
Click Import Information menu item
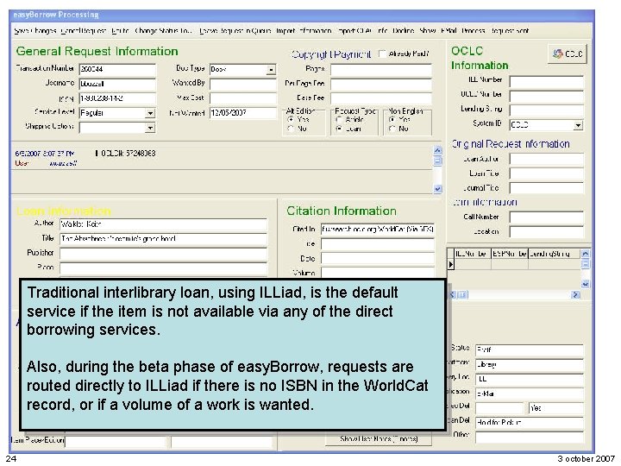tap(304, 31)
